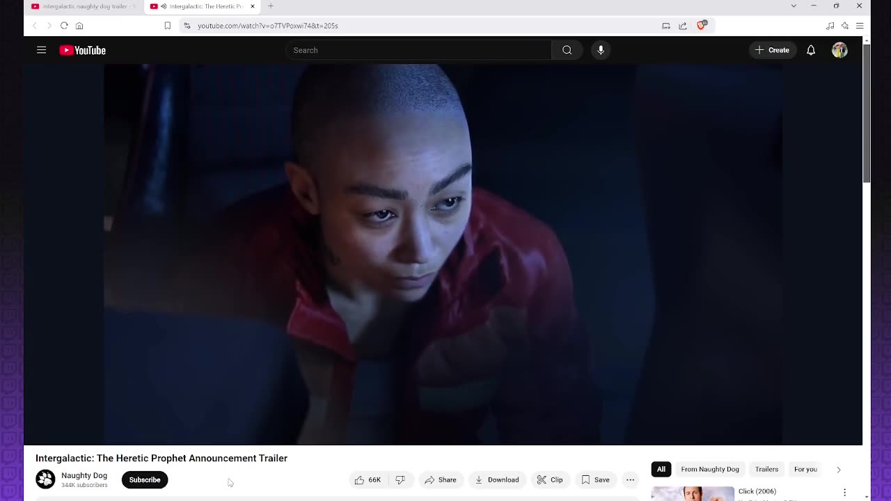Close the Intergalactic trailer browser tab
891x501 pixels.
[x=253, y=6]
